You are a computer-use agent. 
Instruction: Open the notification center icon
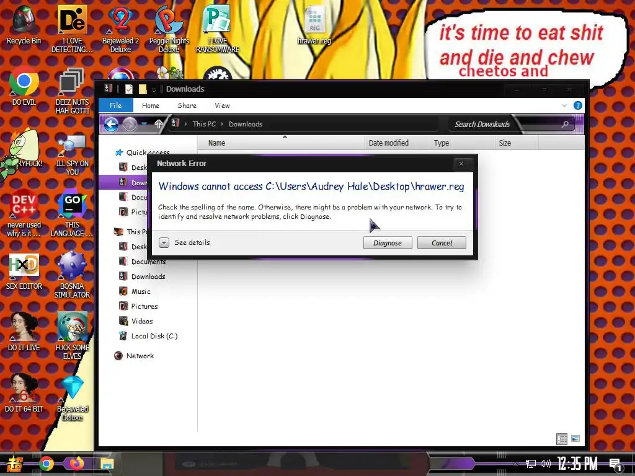click(616, 465)
